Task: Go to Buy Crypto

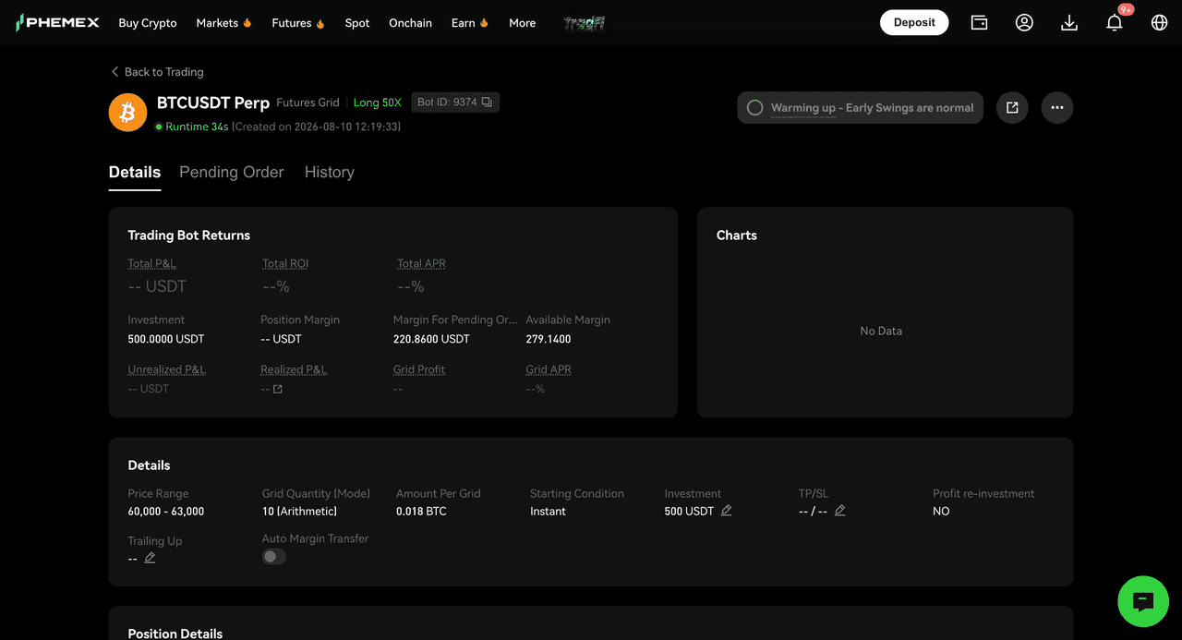Action: [148, 23]
